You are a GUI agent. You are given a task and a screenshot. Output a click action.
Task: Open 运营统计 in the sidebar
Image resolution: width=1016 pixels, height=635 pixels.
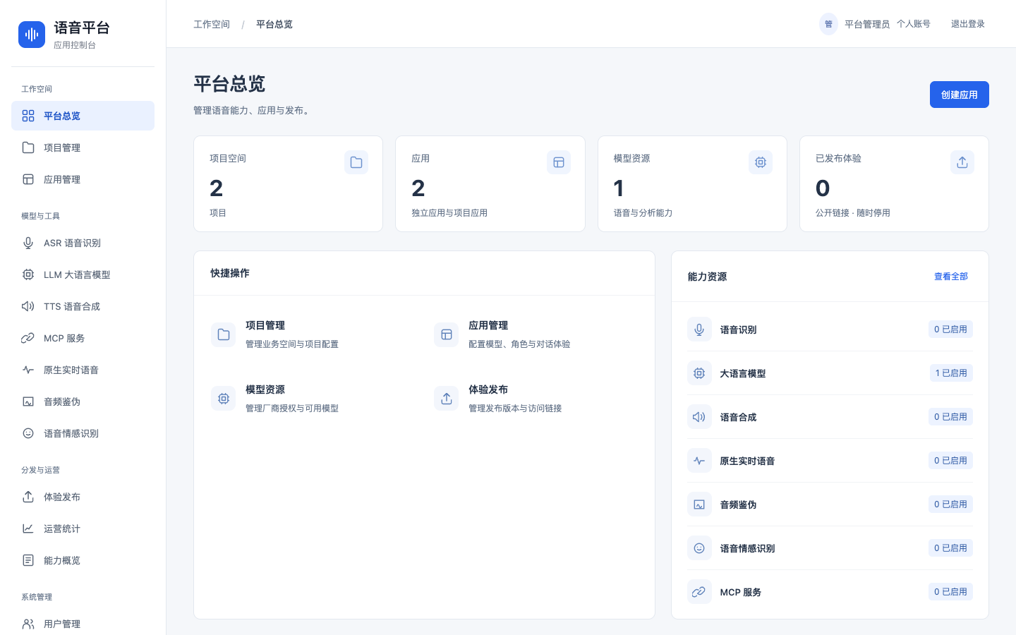pos(83,528)
